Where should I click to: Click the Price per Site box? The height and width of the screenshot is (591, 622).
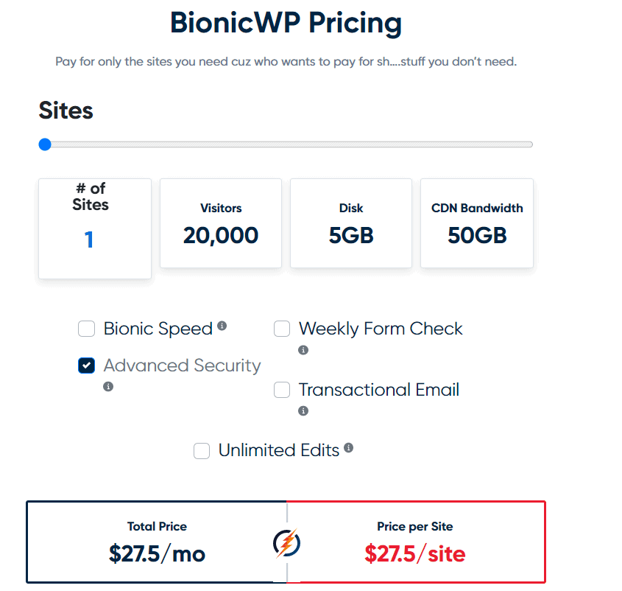415,542
